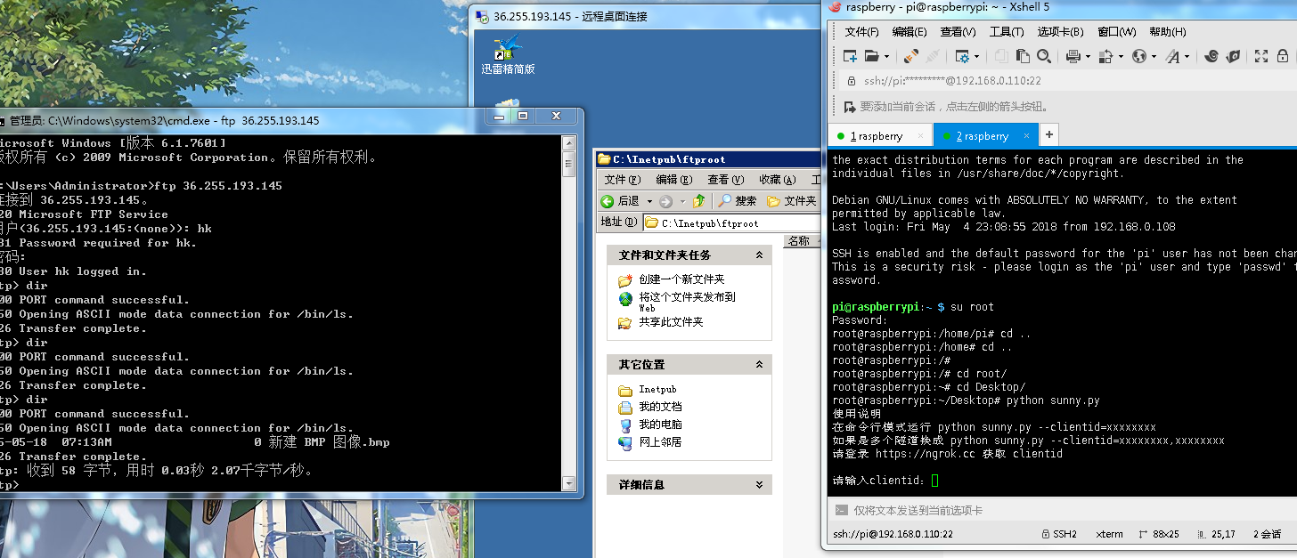This screenshot has height=558, width=1297.
Task: Click the cmd window's scroll-down arrow
Action: point(569,484)
